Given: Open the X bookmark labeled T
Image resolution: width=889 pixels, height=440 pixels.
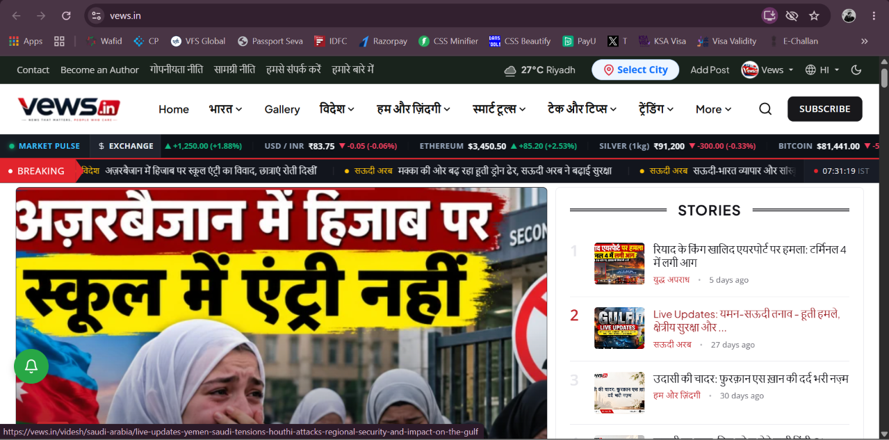Looking at the screenshot, I should click(x=617, y=41).
